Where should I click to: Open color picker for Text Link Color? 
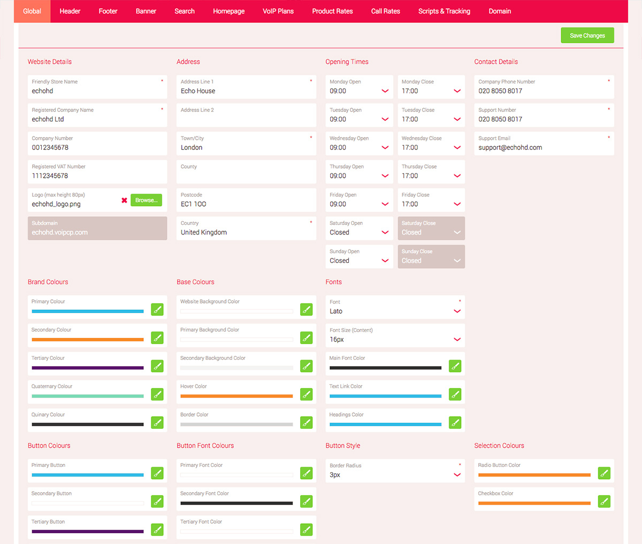tap(455, 395)
